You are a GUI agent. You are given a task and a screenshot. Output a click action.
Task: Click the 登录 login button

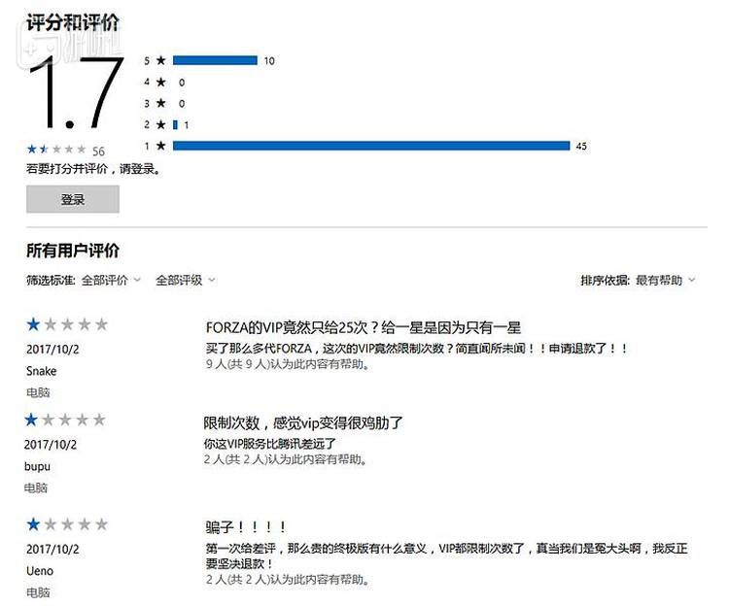[x=73, y=199]
